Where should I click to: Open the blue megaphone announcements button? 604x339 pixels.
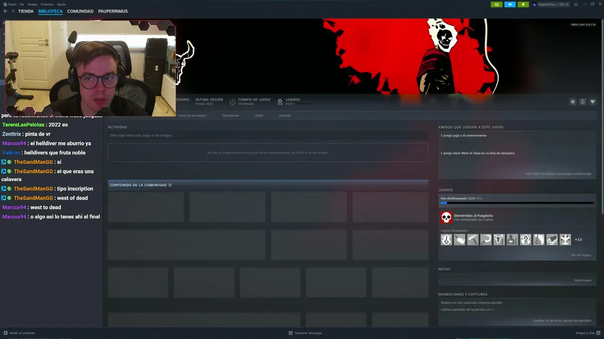tap(510, 4)
